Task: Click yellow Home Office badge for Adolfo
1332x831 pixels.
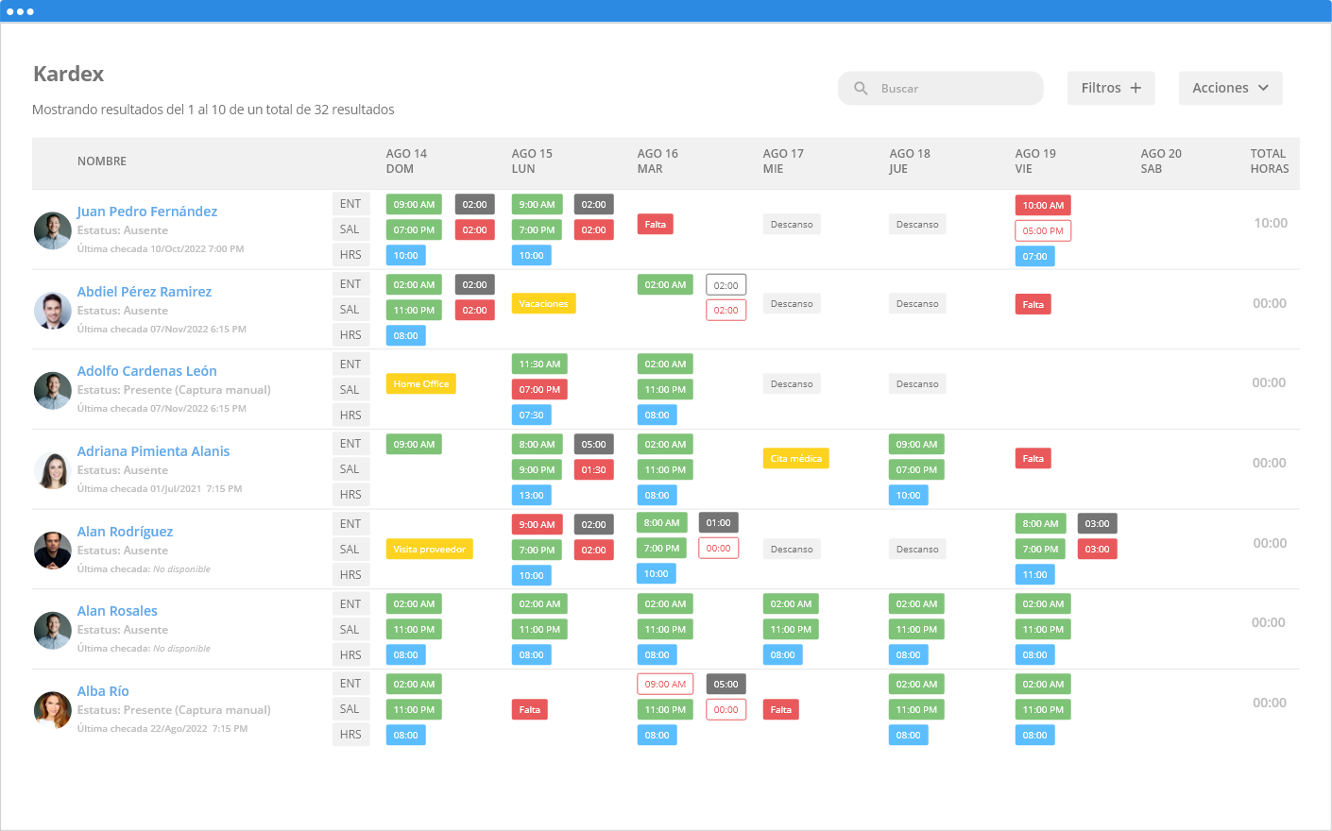Action: pyautogui.click(x=420, y=384)
